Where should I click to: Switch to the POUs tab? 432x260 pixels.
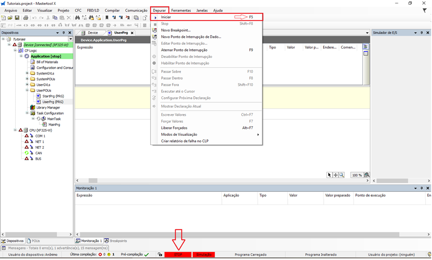pyautogui.click(x=34, y=241)
